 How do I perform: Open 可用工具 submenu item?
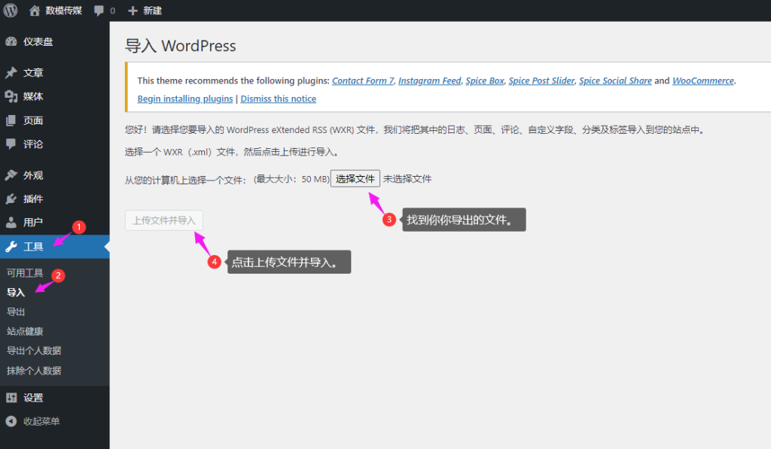pyautogui.click(x=25, y=273)
